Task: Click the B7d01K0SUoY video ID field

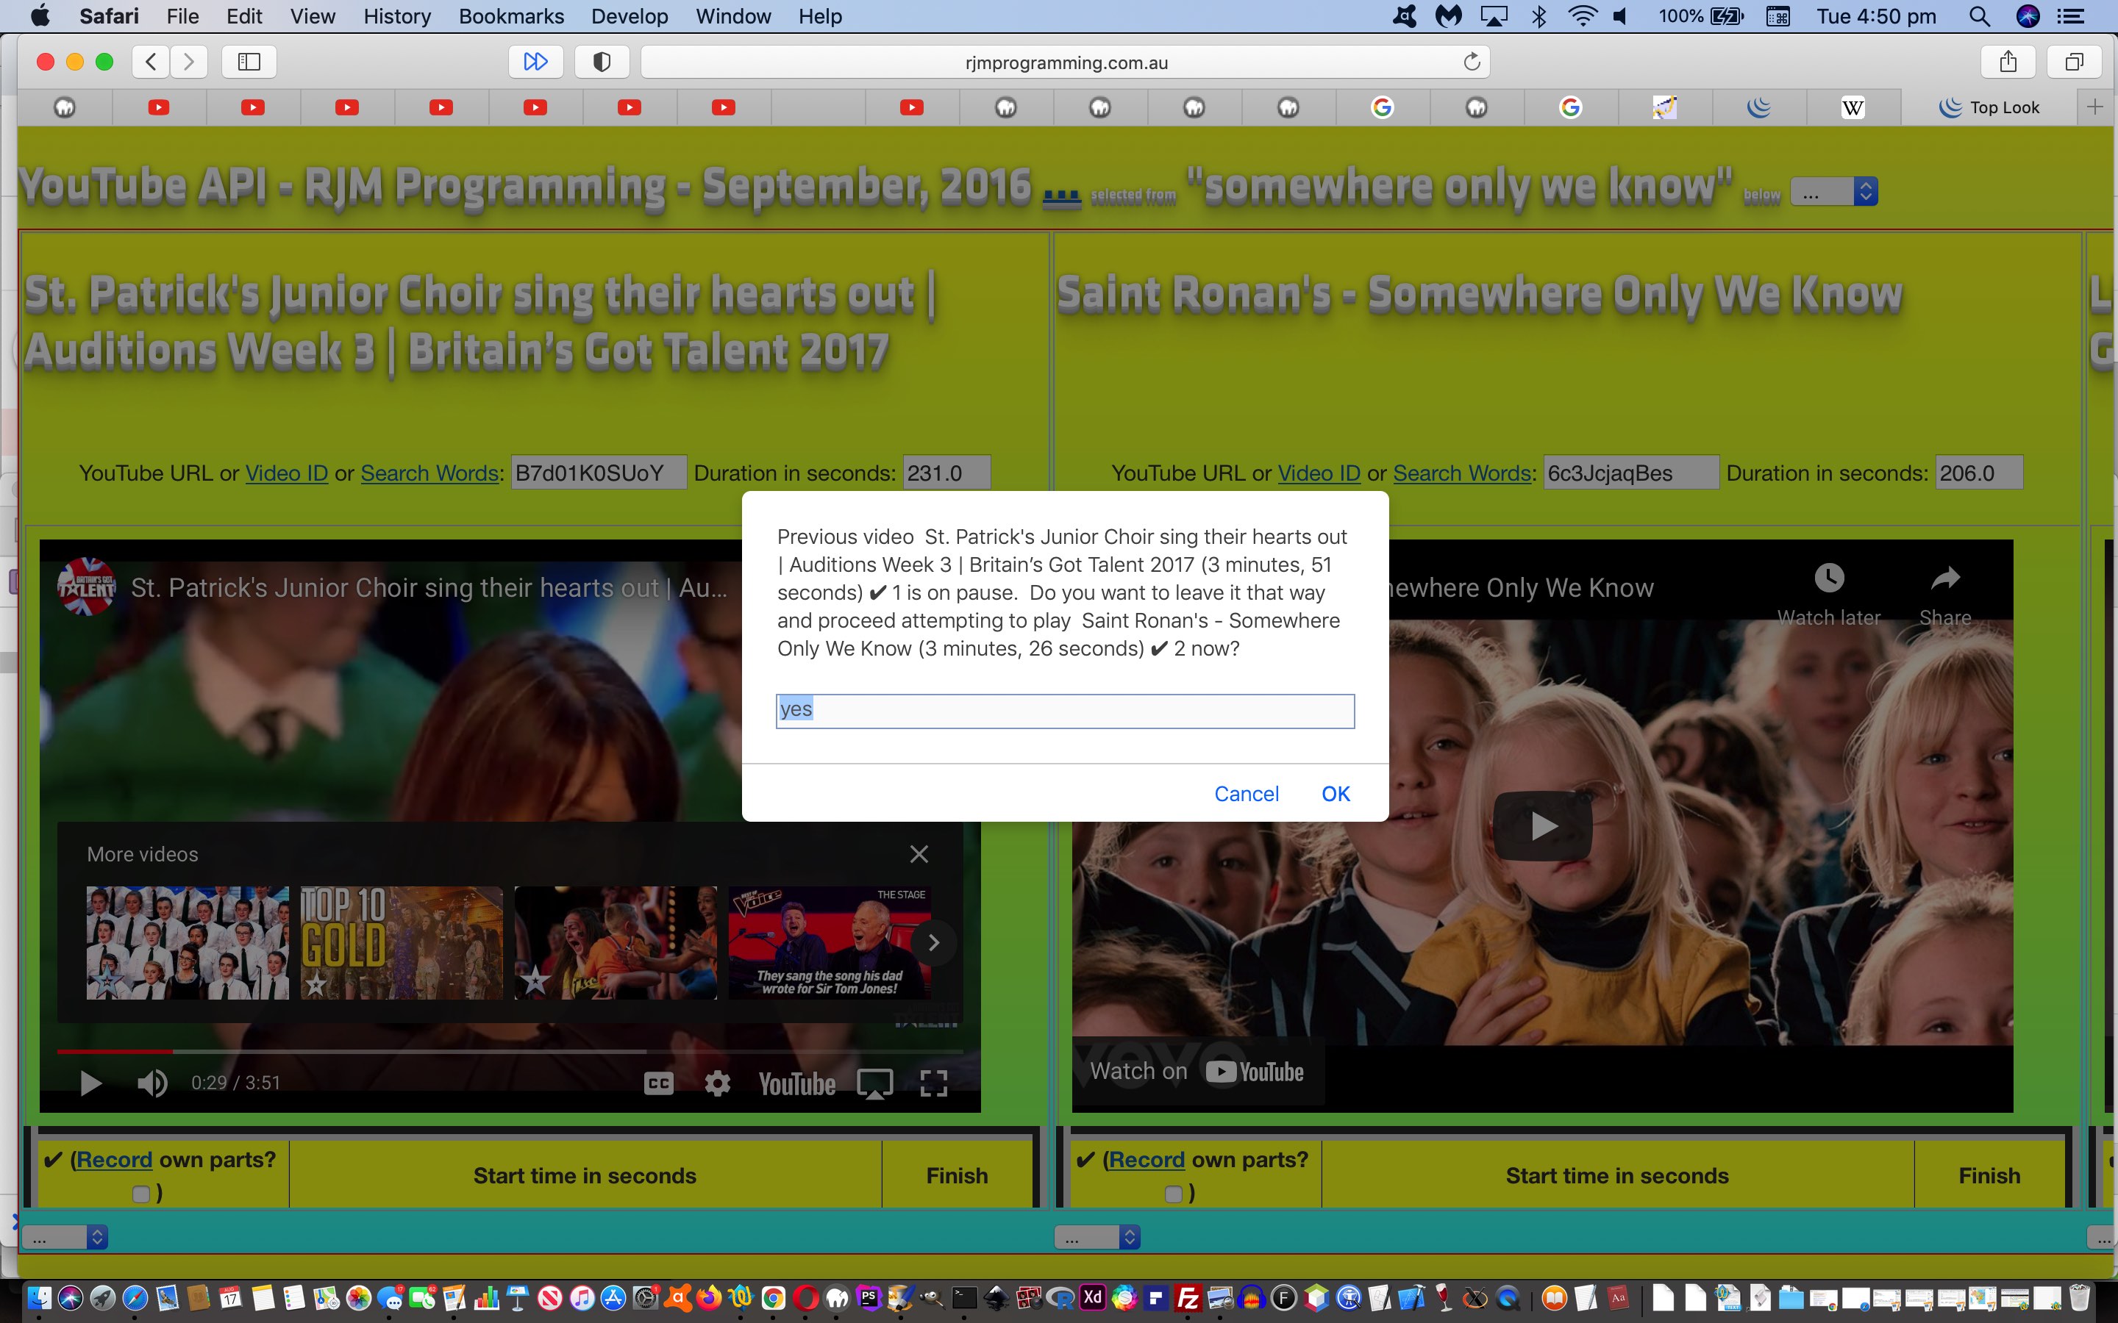Action: (x=599, y=473)
